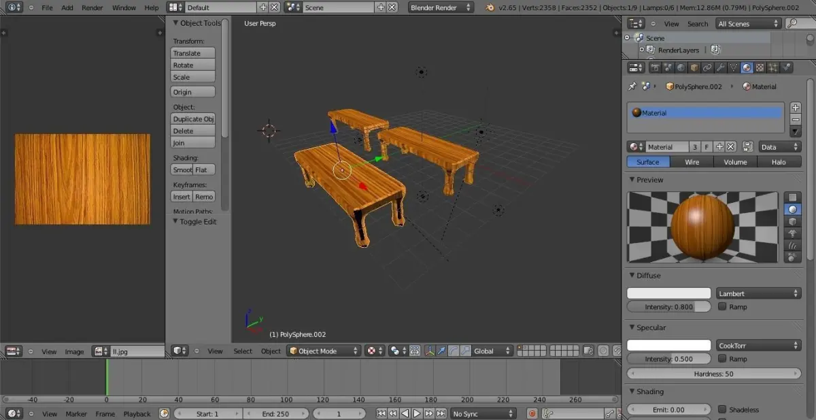
Task: Play the animation forward
Action: point(417,413)
